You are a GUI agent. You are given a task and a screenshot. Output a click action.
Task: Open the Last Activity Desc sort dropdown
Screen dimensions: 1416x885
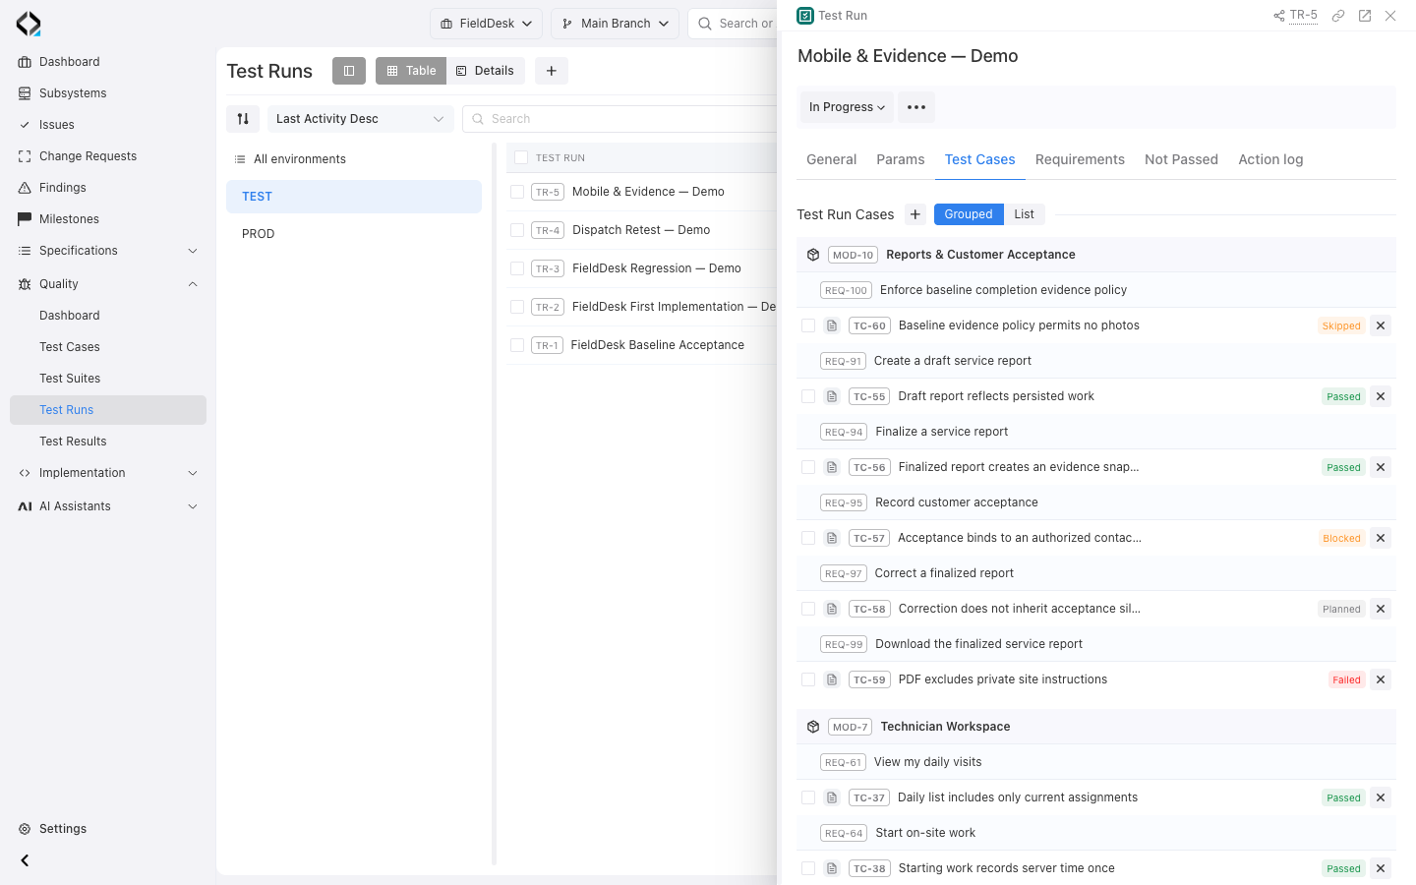361,119
